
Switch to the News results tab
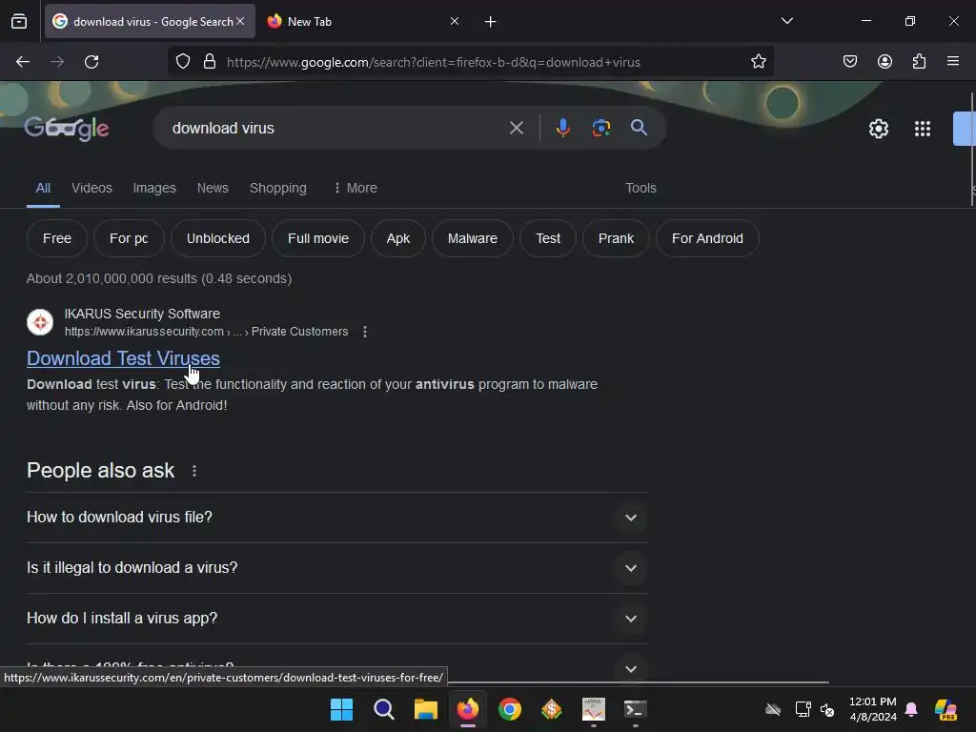(213, 188)
